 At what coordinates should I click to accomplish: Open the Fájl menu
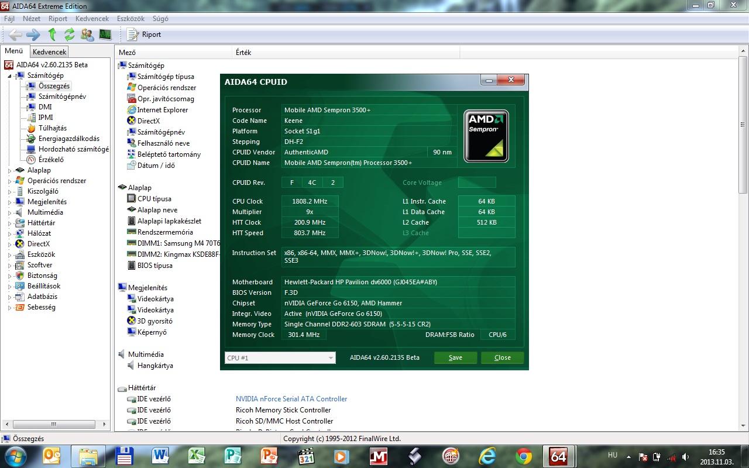pos(9,19)
